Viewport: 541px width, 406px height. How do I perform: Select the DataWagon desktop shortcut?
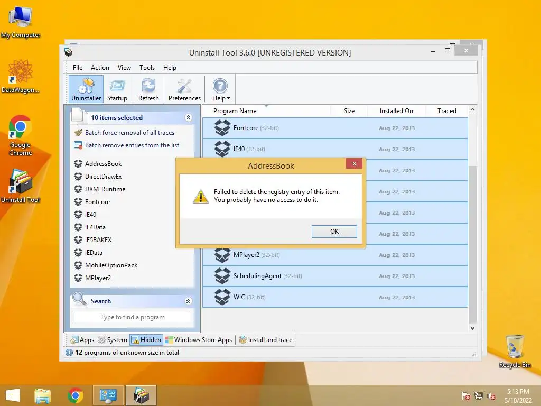(21, 76)
